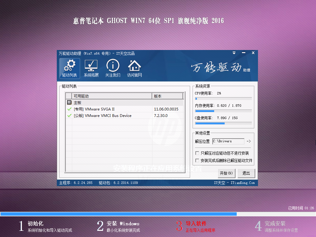Click the 内存使用率 progress bar

coord(223,111)
